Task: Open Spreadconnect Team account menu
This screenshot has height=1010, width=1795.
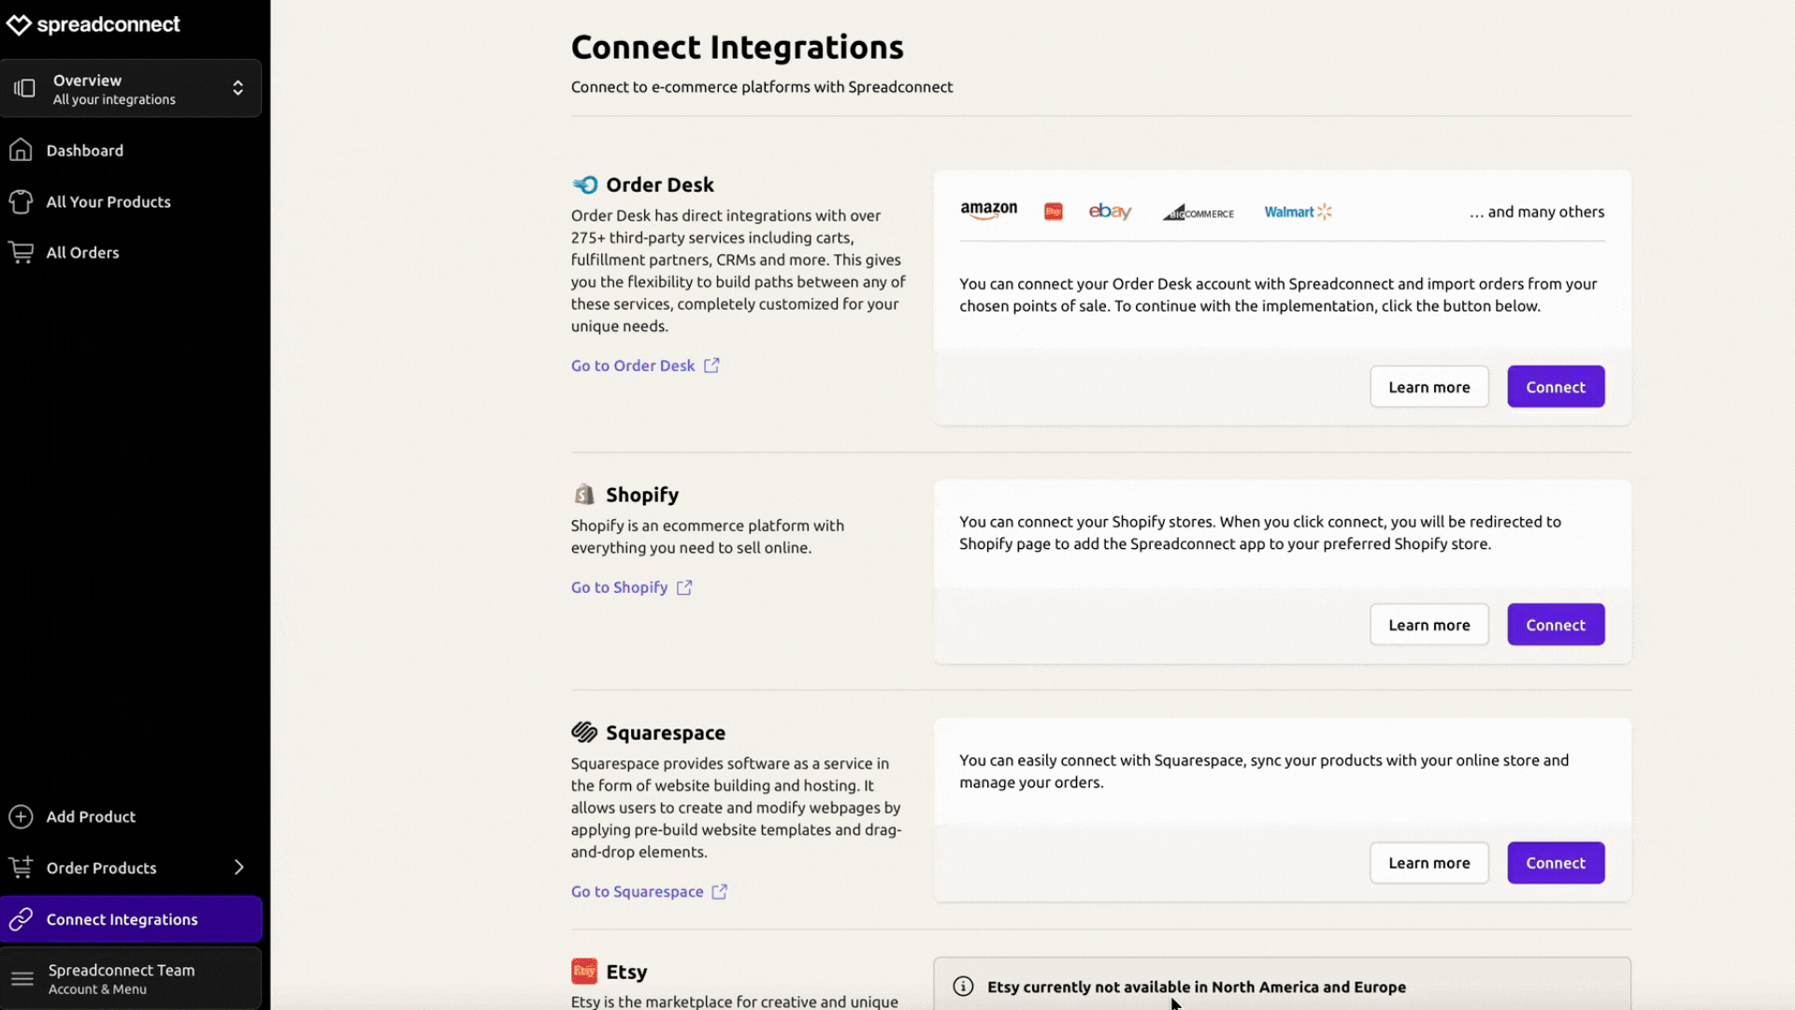Action: [131, 979]
